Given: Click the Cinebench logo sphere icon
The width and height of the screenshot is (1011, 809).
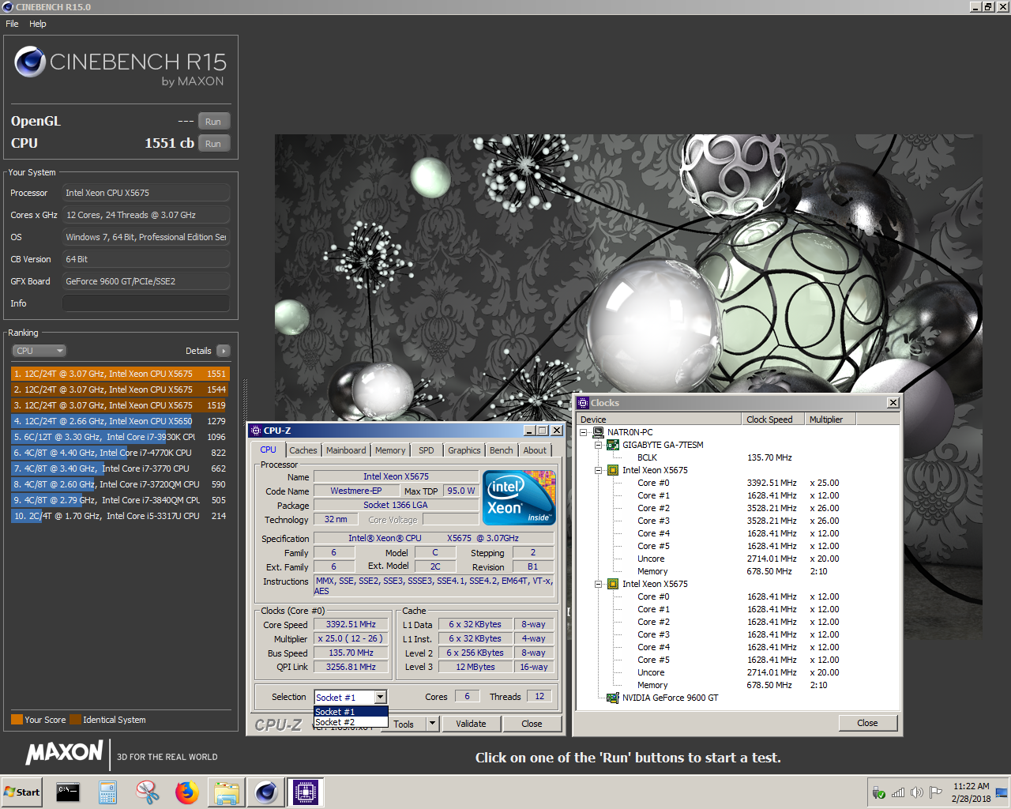Looking at the screenshot, I should pyautogui.click(x=30, y=62).
